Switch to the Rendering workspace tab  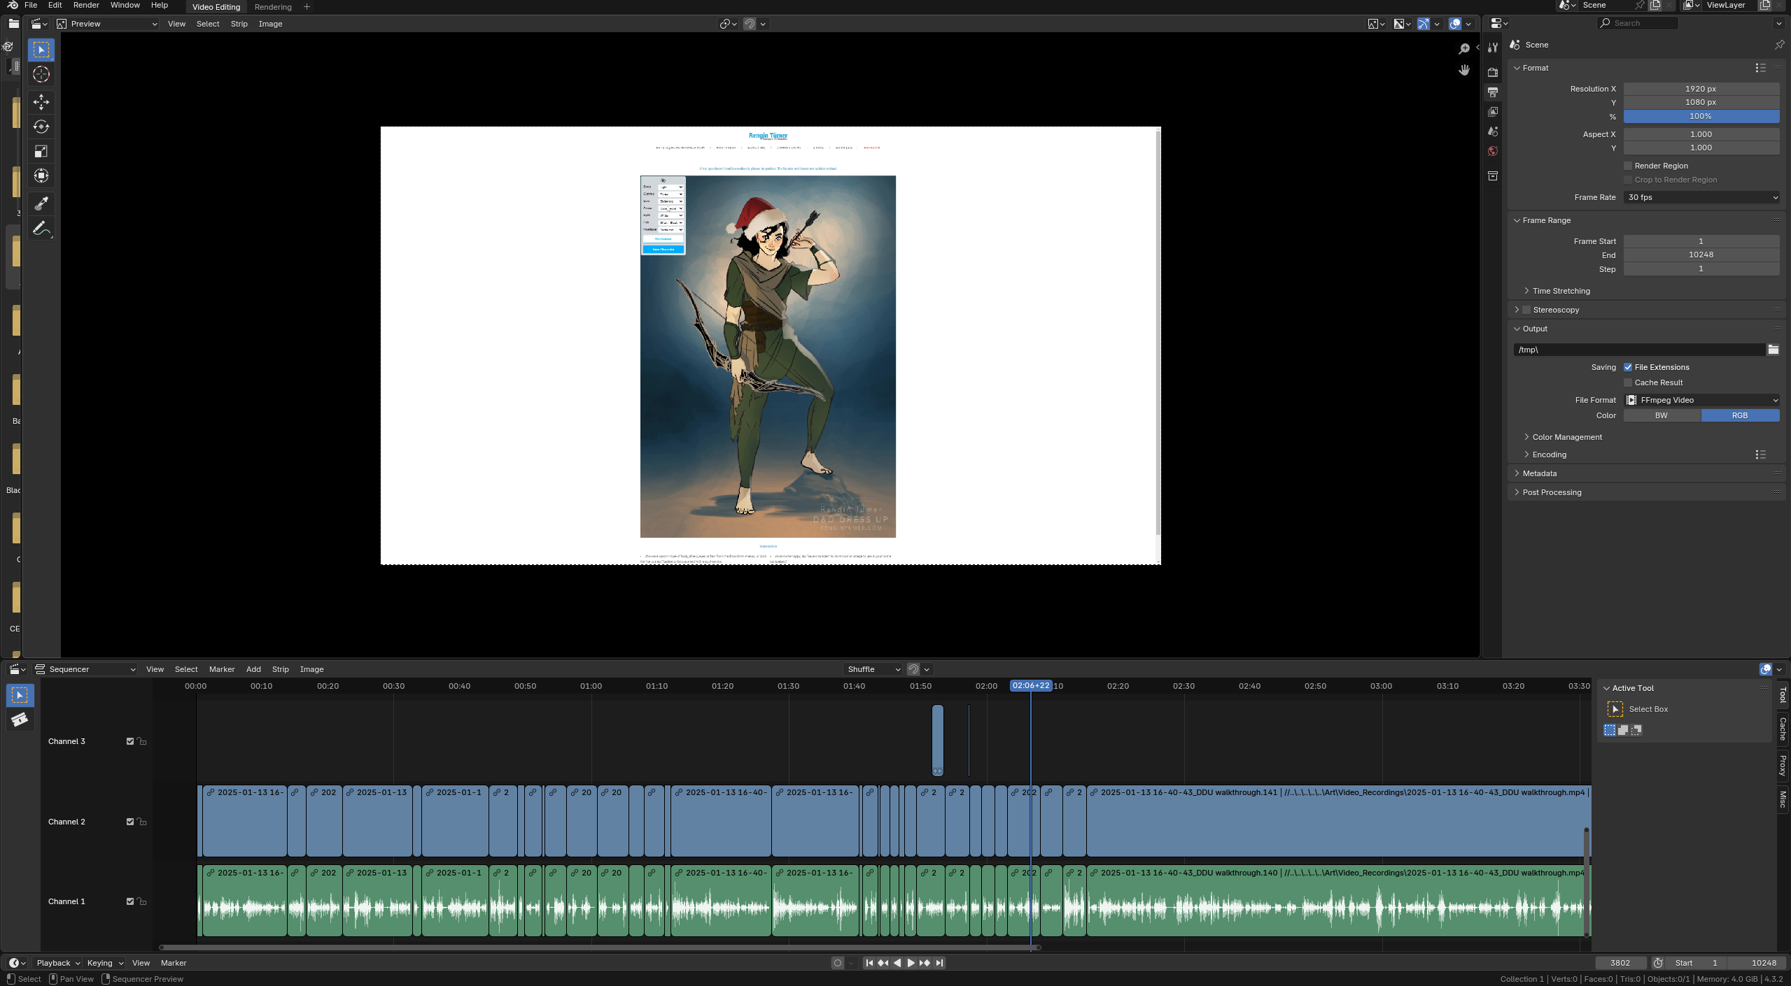click(x=273, y=7)
